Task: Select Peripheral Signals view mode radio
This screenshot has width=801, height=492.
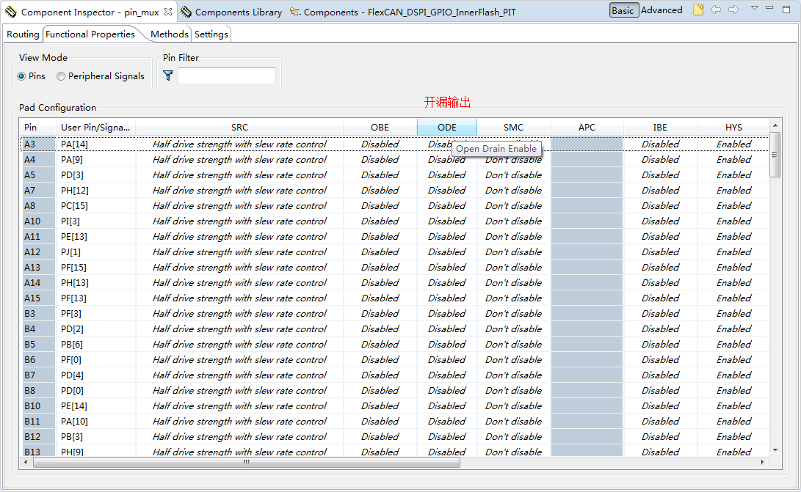Action: 61,76
